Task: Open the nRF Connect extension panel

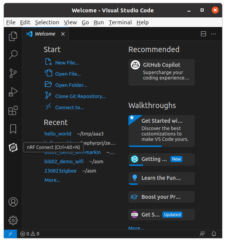Action: [x=13, y=147]
